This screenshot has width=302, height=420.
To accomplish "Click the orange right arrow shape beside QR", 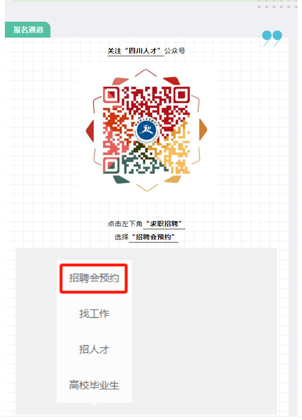I will coord(203,129).
